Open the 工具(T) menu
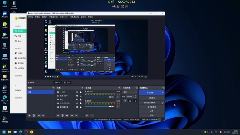Screen dimensions: 240x135 (83, 17)
